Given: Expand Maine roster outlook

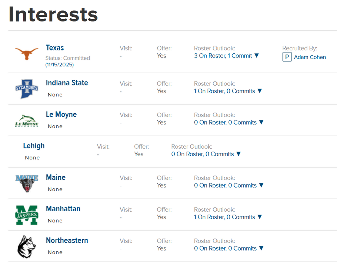Looking at the screenshot, I should 261,185.
